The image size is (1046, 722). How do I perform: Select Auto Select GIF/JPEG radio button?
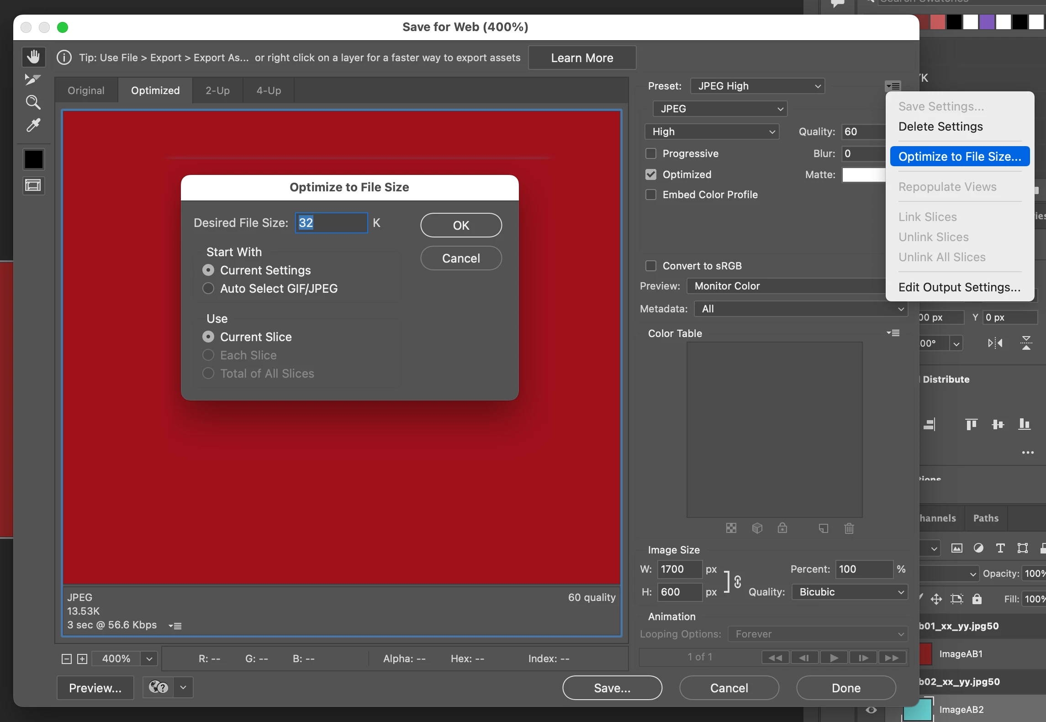tap(208, 289)
